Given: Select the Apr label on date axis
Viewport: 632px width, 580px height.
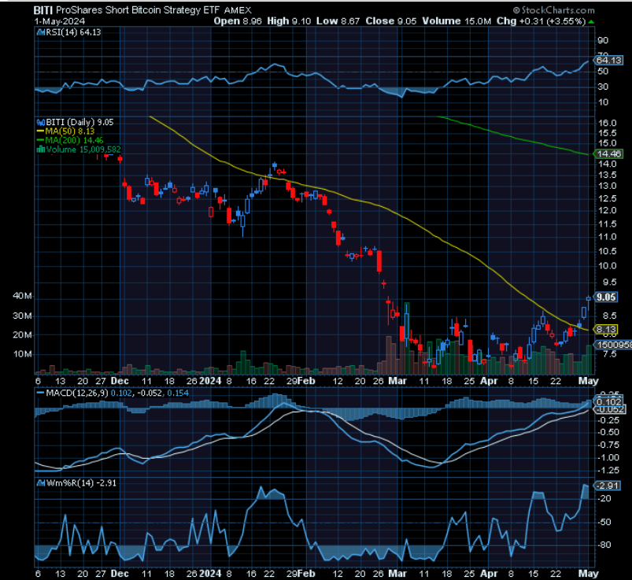Looking at the screenshot, I should (489, 378).
